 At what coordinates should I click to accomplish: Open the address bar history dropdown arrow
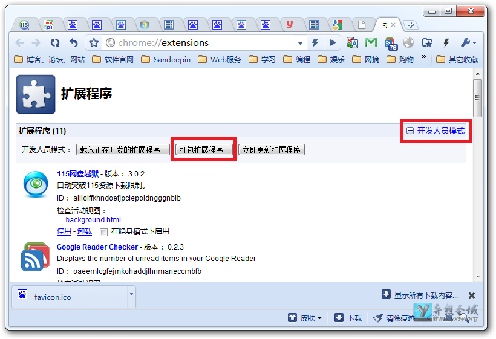click(x=301, y=43)
